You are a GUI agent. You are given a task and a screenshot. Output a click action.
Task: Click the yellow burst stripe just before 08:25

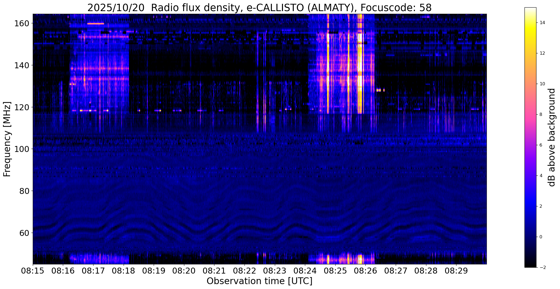click(328, 64)
